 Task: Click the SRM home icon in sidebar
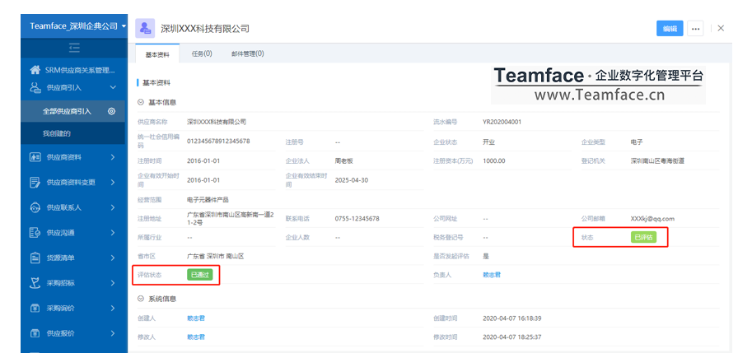35,71
